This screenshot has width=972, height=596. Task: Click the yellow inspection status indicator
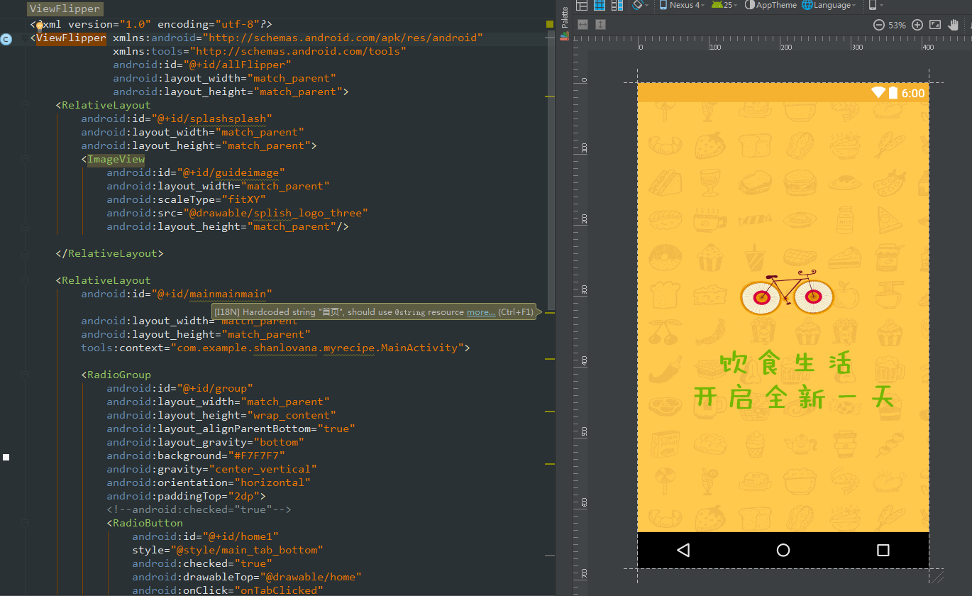tap(550, 24)
